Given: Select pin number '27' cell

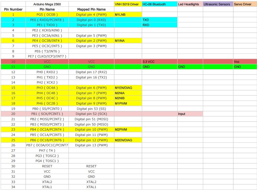Looking at the screenshot, I should [13, 151].
